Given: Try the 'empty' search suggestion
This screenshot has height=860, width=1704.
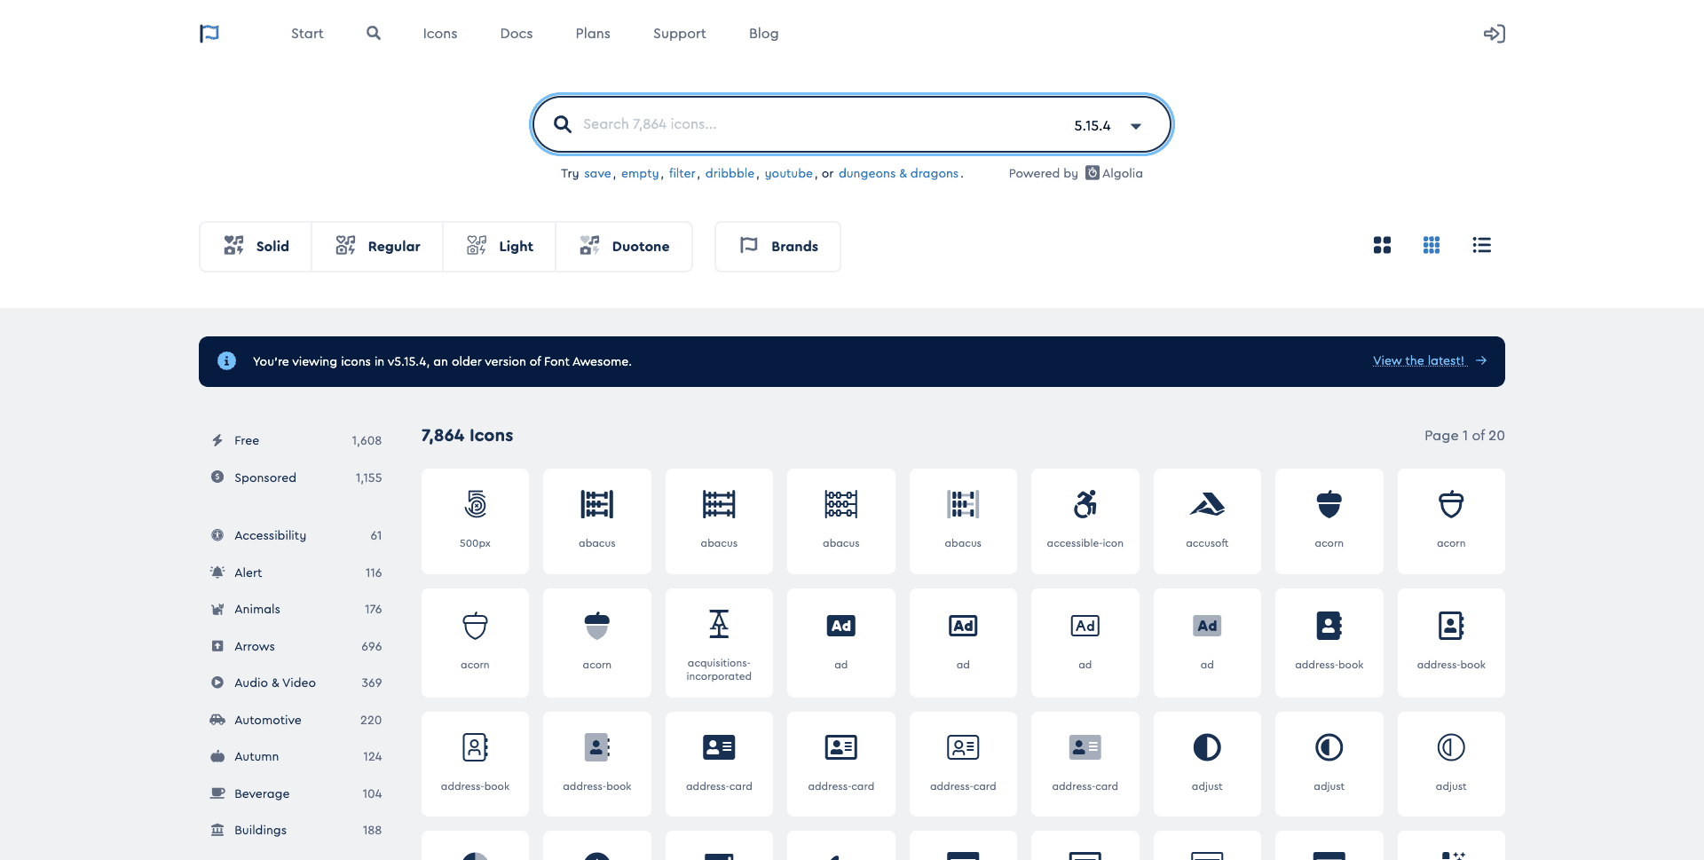Looking at the screenshot, I should [x=640, y=173].
